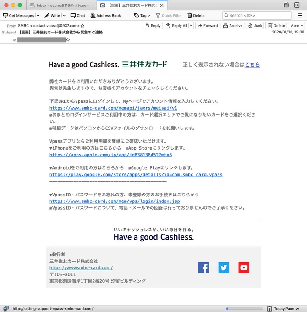Toggle Today Pane
The image size is (307, 312).
283,309
